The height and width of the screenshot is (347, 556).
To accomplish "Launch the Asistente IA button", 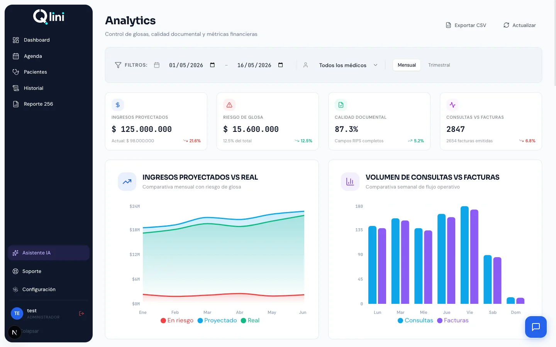I will coord(49,253).
